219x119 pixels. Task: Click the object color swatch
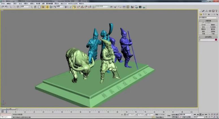216,40
